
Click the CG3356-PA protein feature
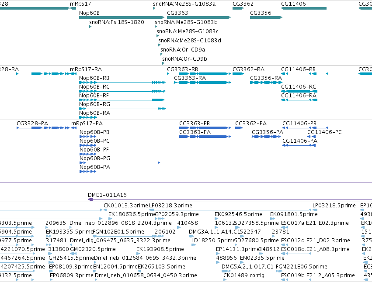[x=266, y=137]
